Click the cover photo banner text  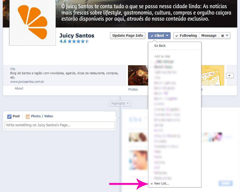146,12
